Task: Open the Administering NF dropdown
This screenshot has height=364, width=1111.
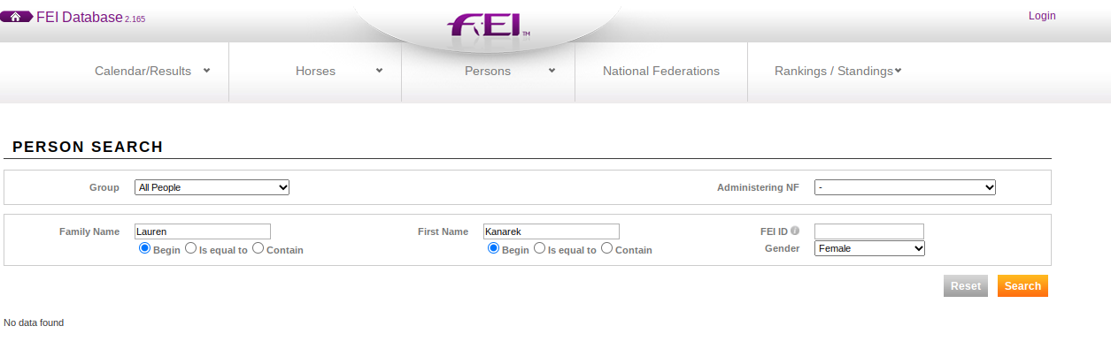Action: (905, 187)
